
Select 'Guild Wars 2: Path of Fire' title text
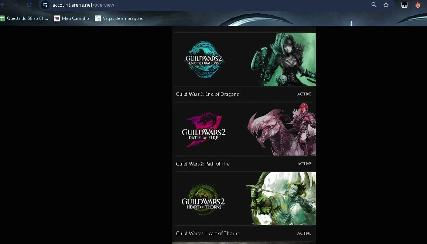point(203,164)
